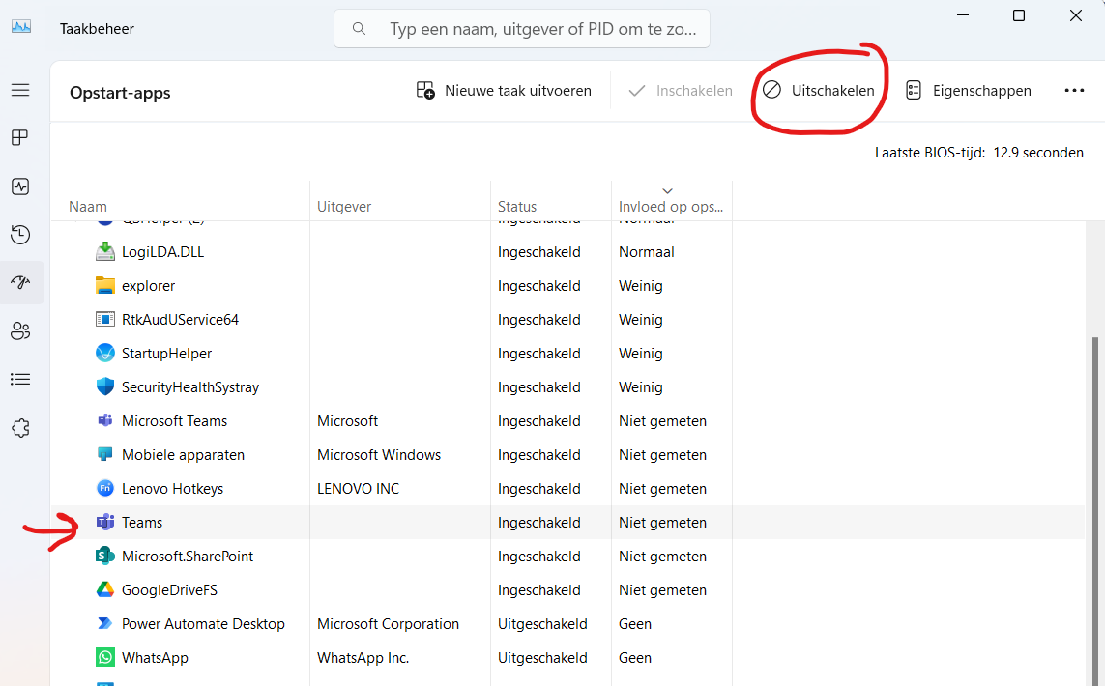Click the Microsoft Corporation publisher cell
Image resolution: width=1105 pixels, height=686 pixels.
pos(389,624)
